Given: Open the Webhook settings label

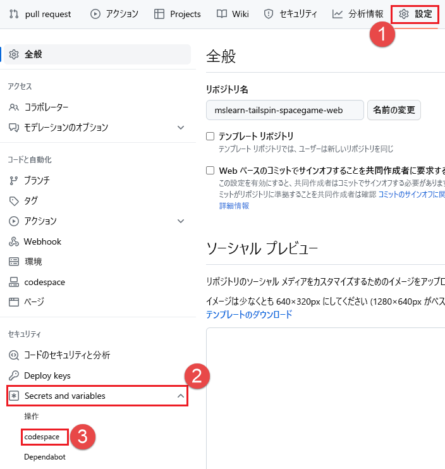Looking at the screenshot, I should 42,241.
